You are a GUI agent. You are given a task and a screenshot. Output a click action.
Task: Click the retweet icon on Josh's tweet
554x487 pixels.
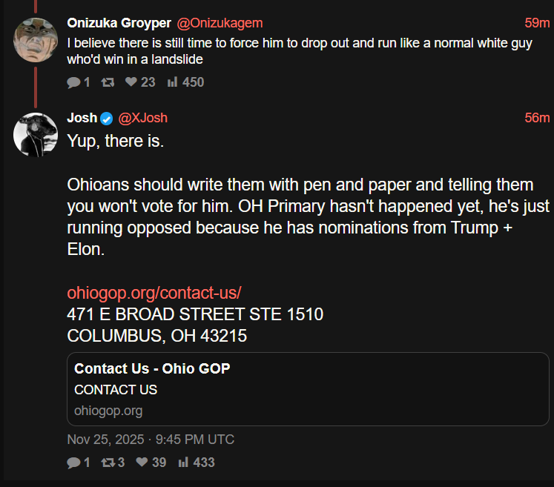(x=108, y=463)
